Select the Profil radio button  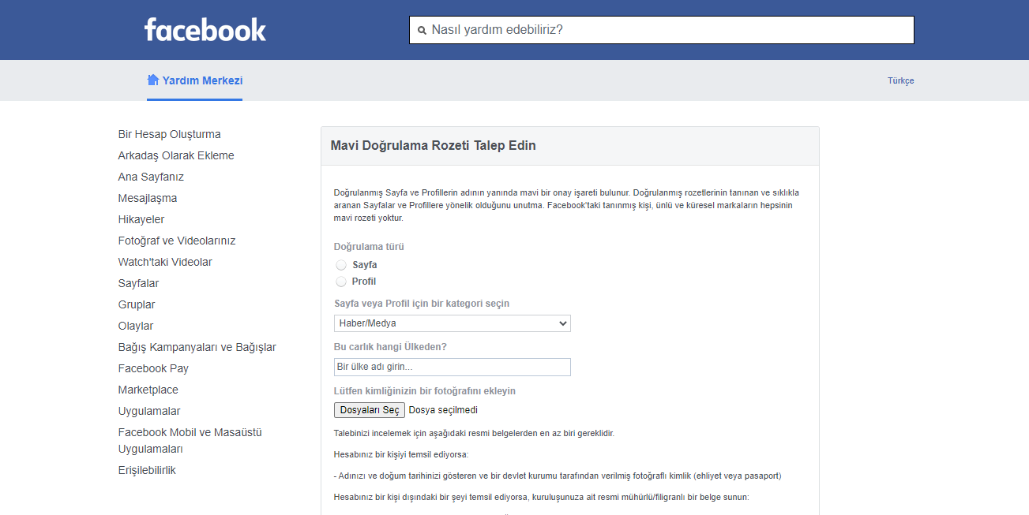pos(340,281)
